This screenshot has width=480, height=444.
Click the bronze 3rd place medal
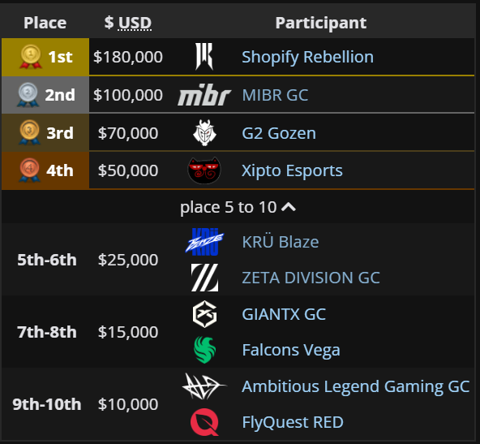[x=29, y=132]
